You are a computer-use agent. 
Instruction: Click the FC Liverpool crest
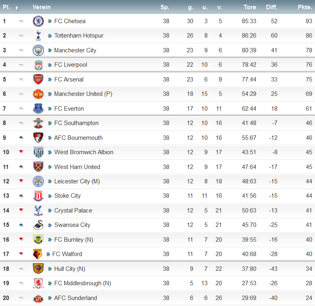pyautogui.click(x=38, y=65)
